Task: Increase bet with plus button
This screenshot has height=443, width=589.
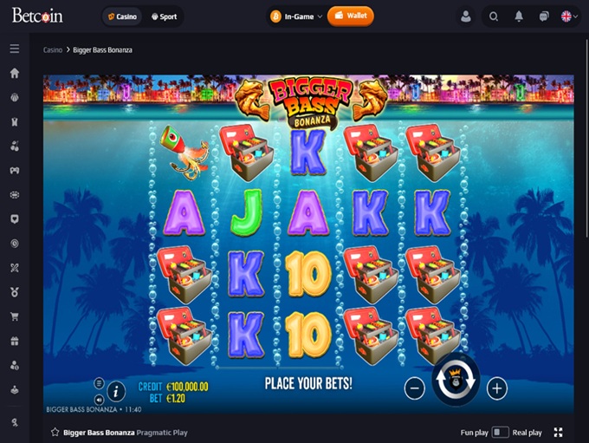Action: (x=497, y=388)
